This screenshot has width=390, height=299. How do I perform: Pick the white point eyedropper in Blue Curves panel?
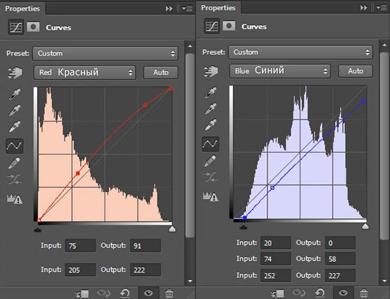tap(211, 125)
